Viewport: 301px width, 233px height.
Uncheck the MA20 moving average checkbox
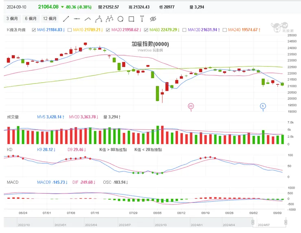(108, 30)
